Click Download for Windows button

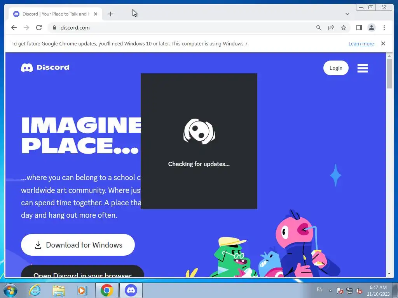(x=78, y=245)
